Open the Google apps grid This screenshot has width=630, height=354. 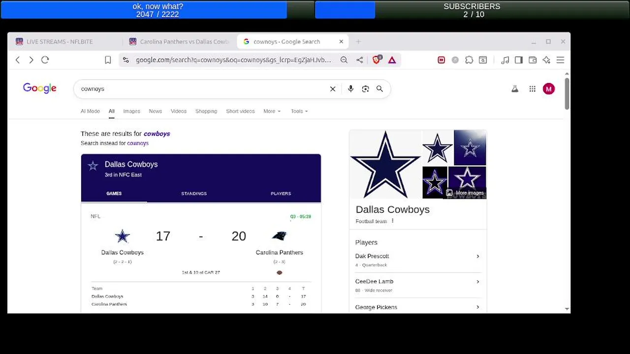[533, 89]
